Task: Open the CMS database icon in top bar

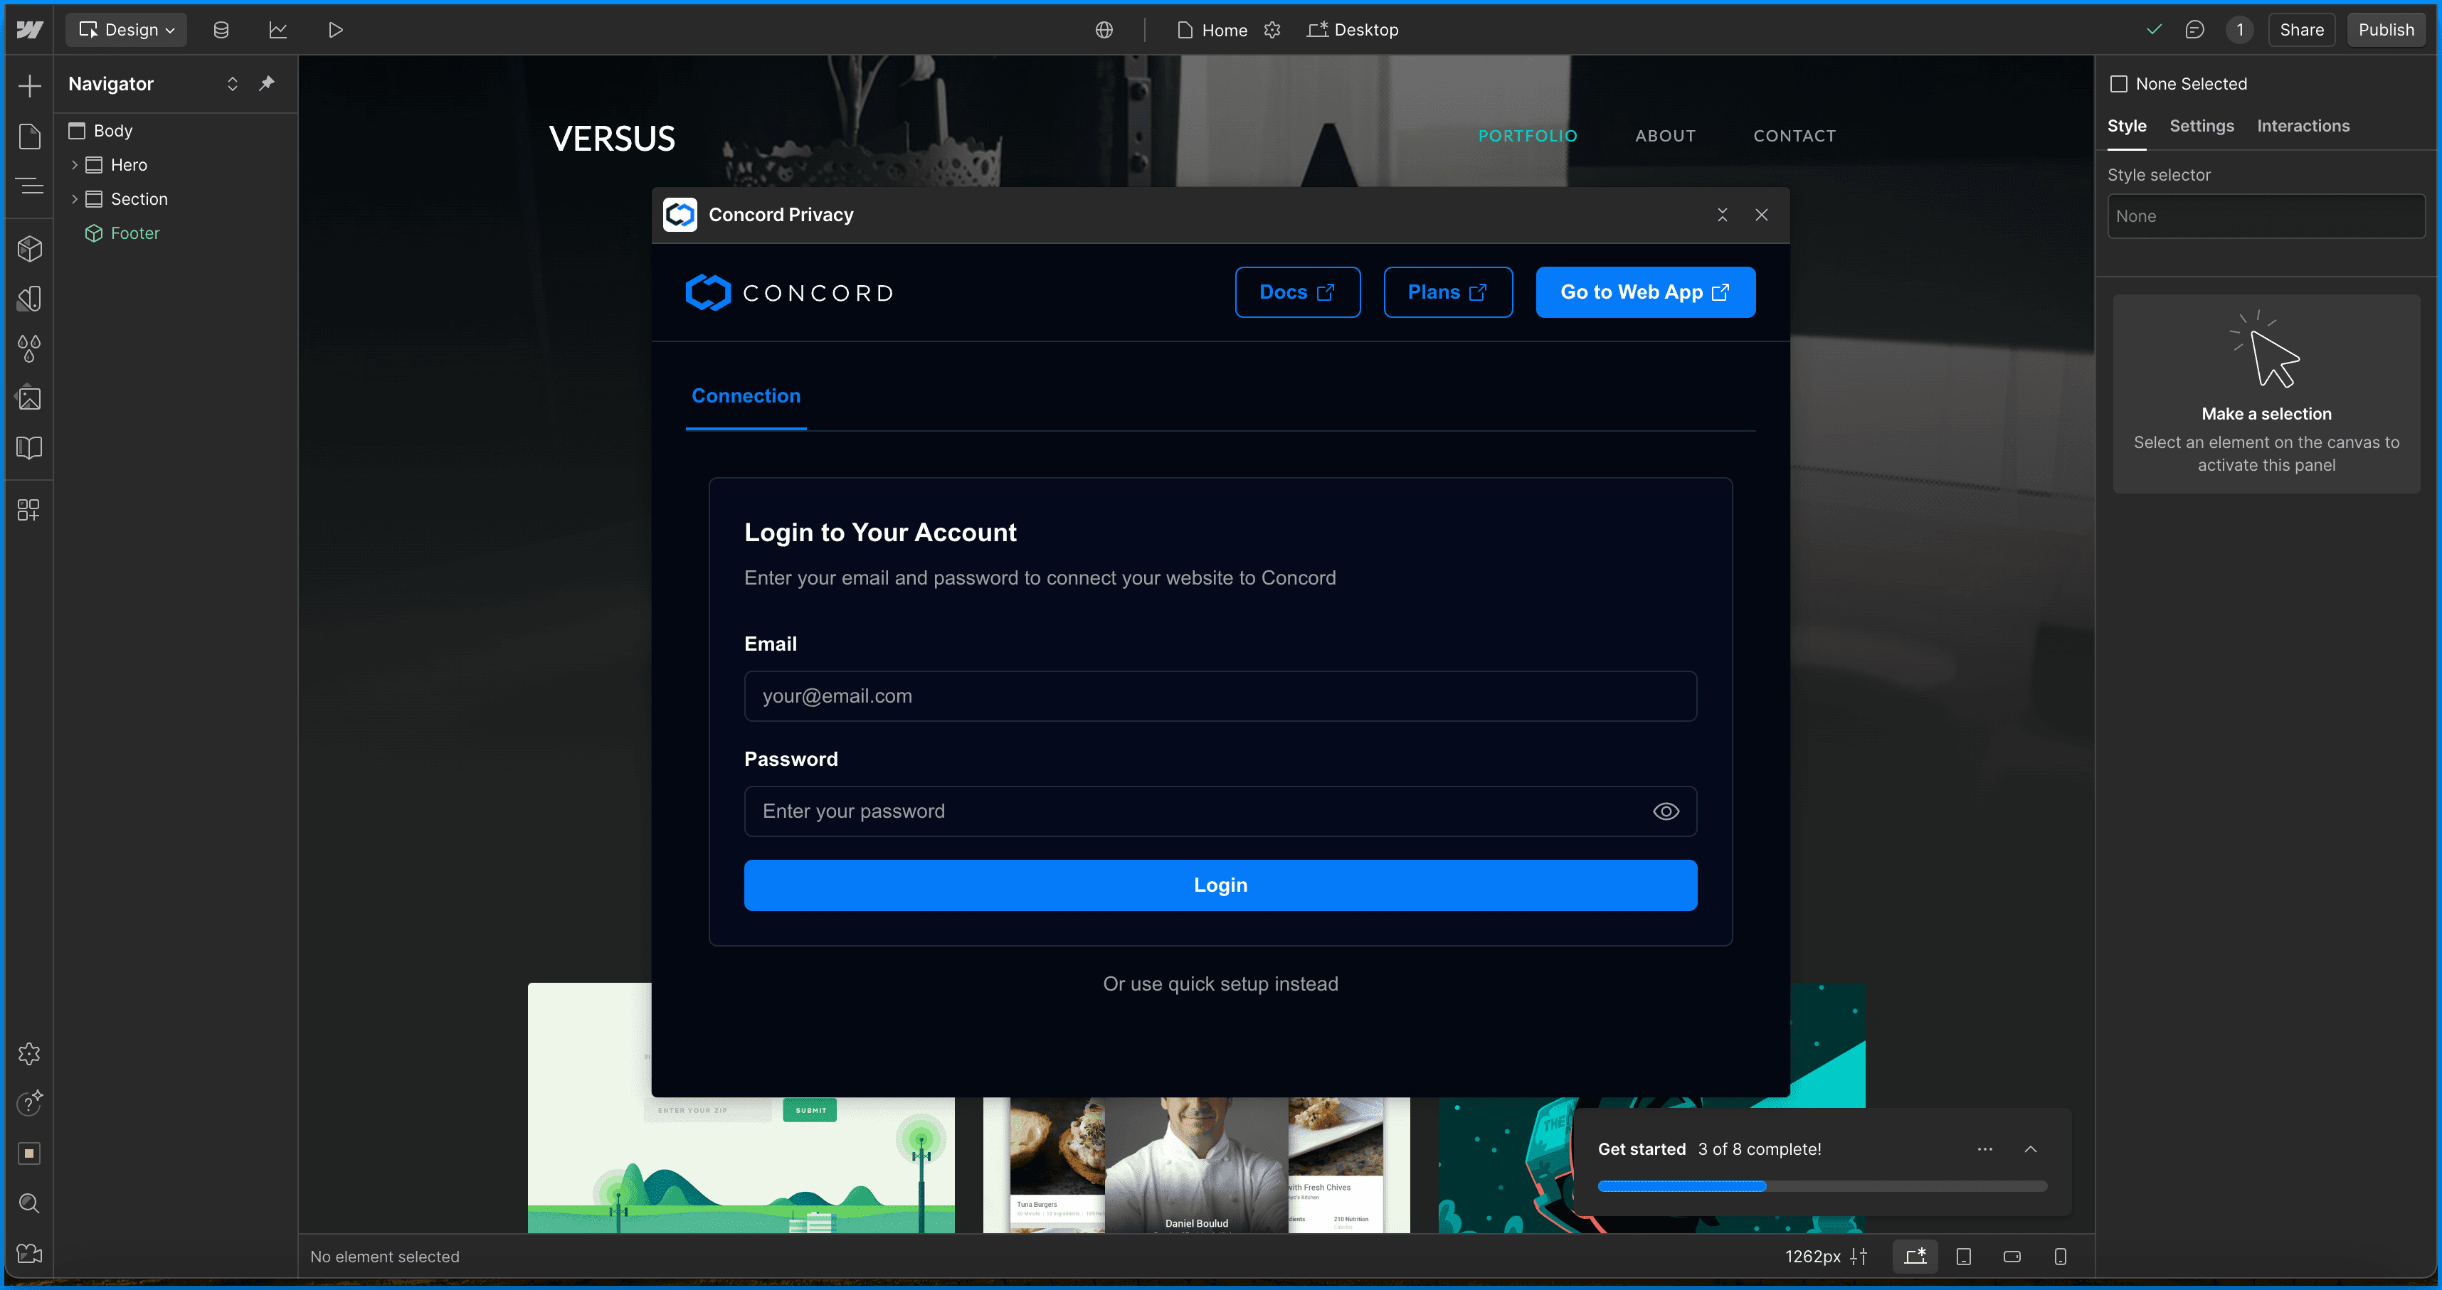Action: (x=221, y=31)
